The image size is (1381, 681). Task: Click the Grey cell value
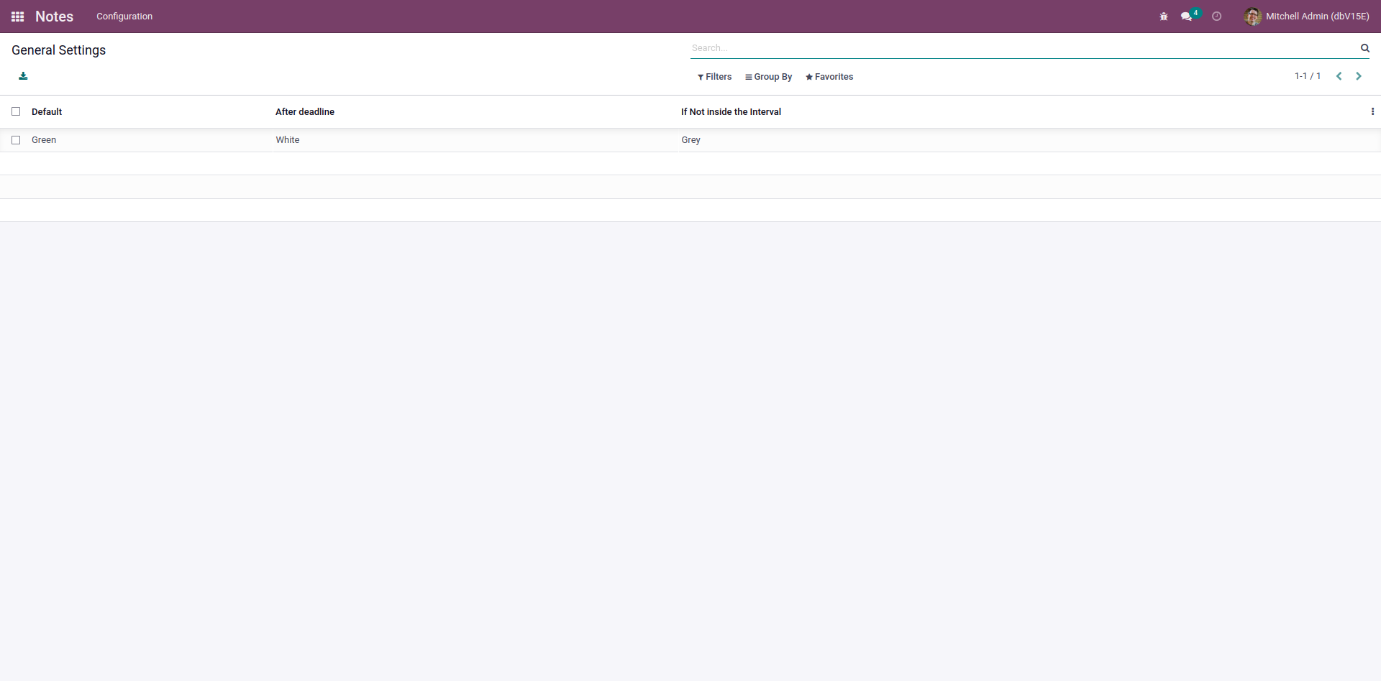point(690,140)
